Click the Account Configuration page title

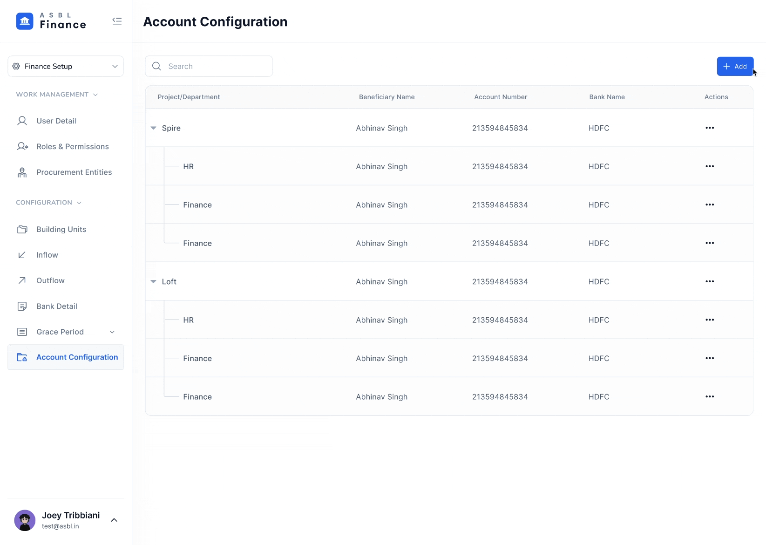click(x=215, y=22)
